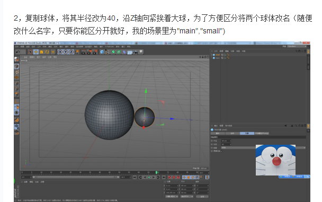This screenshot has height=202, width=322.
Task: Add a Light object
Action: pyautogui.click(x=141, y=52)
